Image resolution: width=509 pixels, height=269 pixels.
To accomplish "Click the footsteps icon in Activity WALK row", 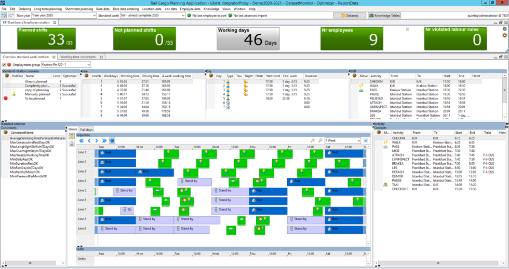I will 385,143.
